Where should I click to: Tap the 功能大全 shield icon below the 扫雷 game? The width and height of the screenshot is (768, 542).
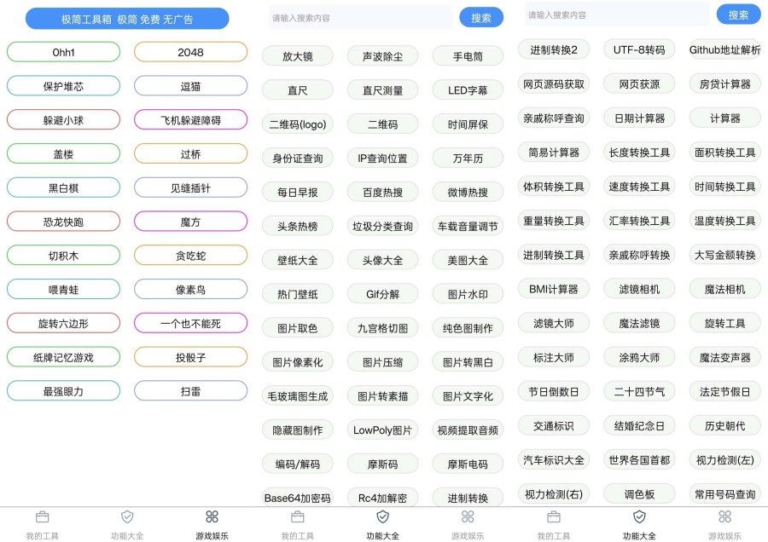pos(127,517)
